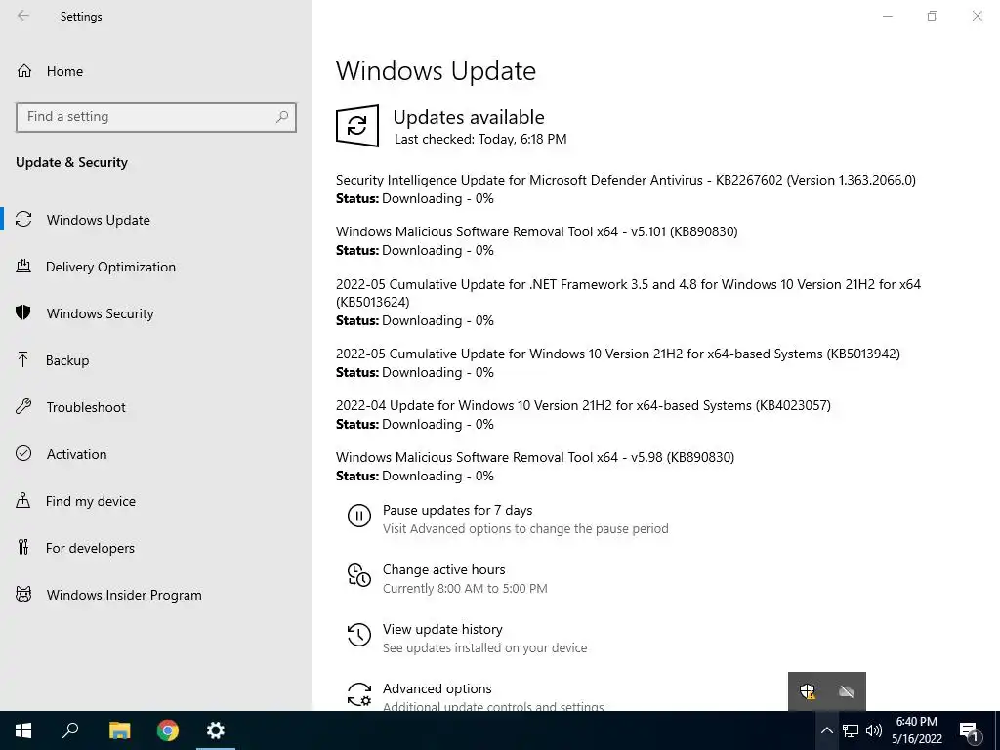
Task: Click the pause circle icon
Action: click(x=359, y=516)
